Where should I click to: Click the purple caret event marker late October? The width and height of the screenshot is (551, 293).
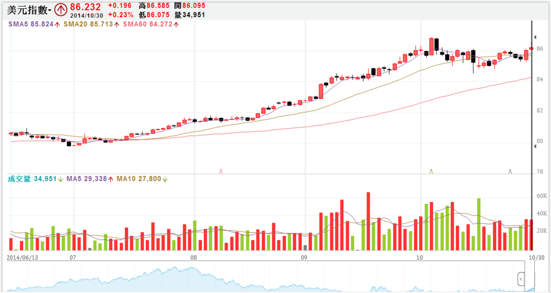pyautogui.click(x=510, y=171)
